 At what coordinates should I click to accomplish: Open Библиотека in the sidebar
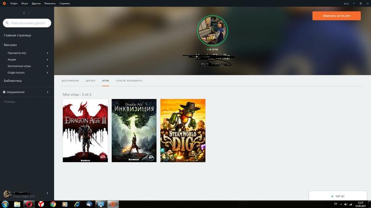(x=13, y=80)
